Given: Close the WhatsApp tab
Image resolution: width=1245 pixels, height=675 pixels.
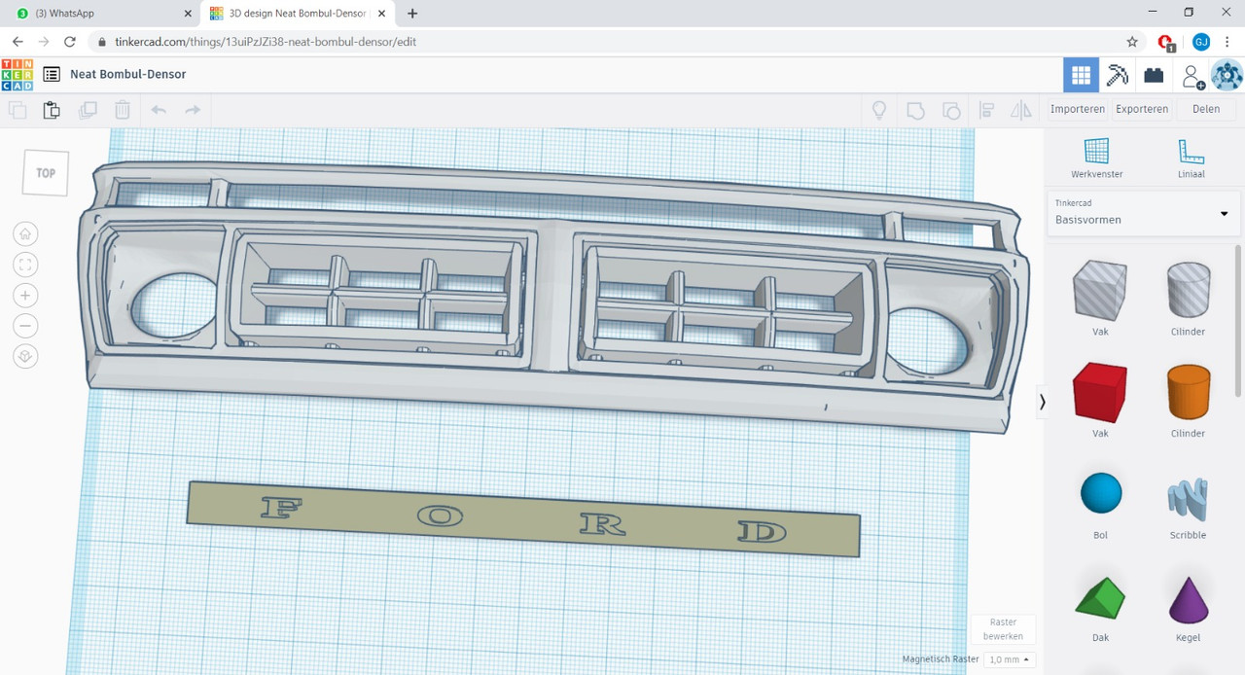Looking at the screenshot, I should [x=188, y=14].
